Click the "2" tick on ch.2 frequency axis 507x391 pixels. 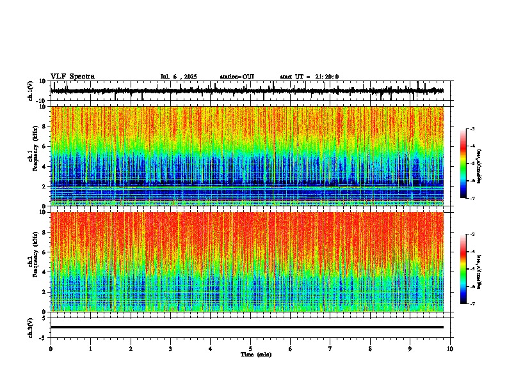click(x=45, y=292)
